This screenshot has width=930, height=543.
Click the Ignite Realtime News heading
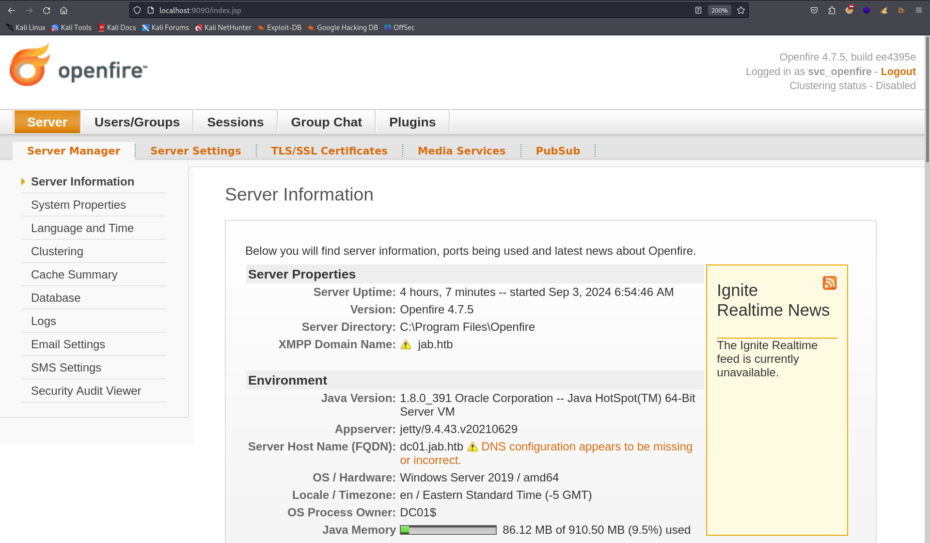point(773,300)
